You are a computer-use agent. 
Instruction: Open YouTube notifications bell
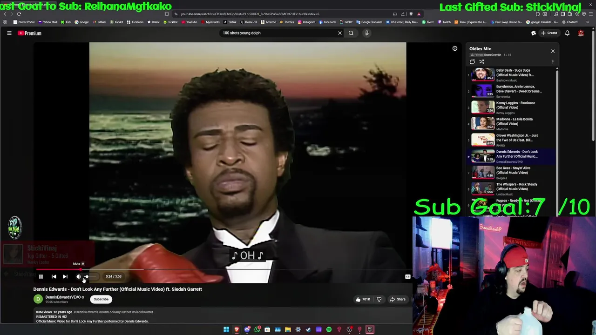(x=567, y=33)
